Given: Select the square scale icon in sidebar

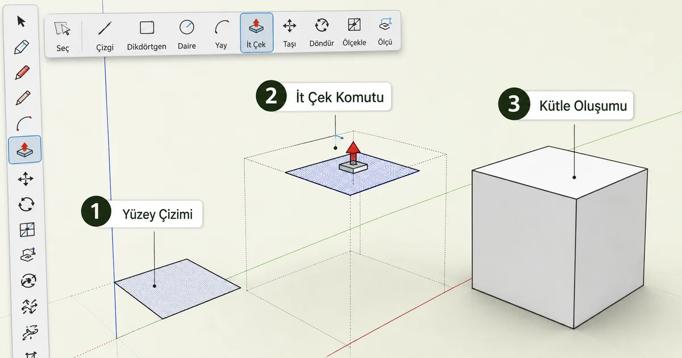Looking at the screenshot, I should [x=27, y=230].
